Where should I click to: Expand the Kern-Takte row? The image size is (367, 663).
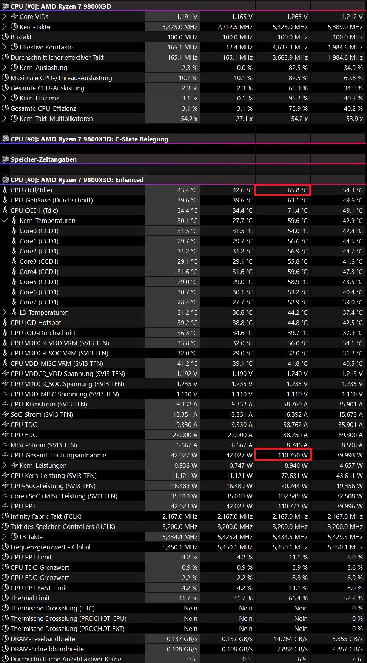[4, 27]
